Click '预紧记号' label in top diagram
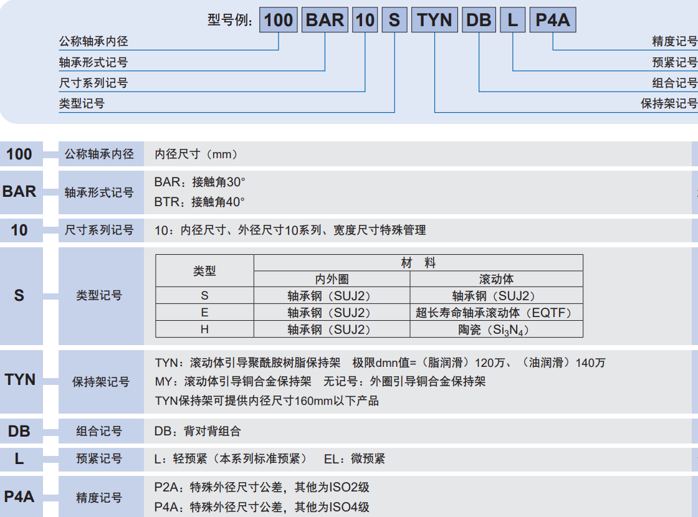The width and height of the screenshot is (698, 517). tap(675, 62)
